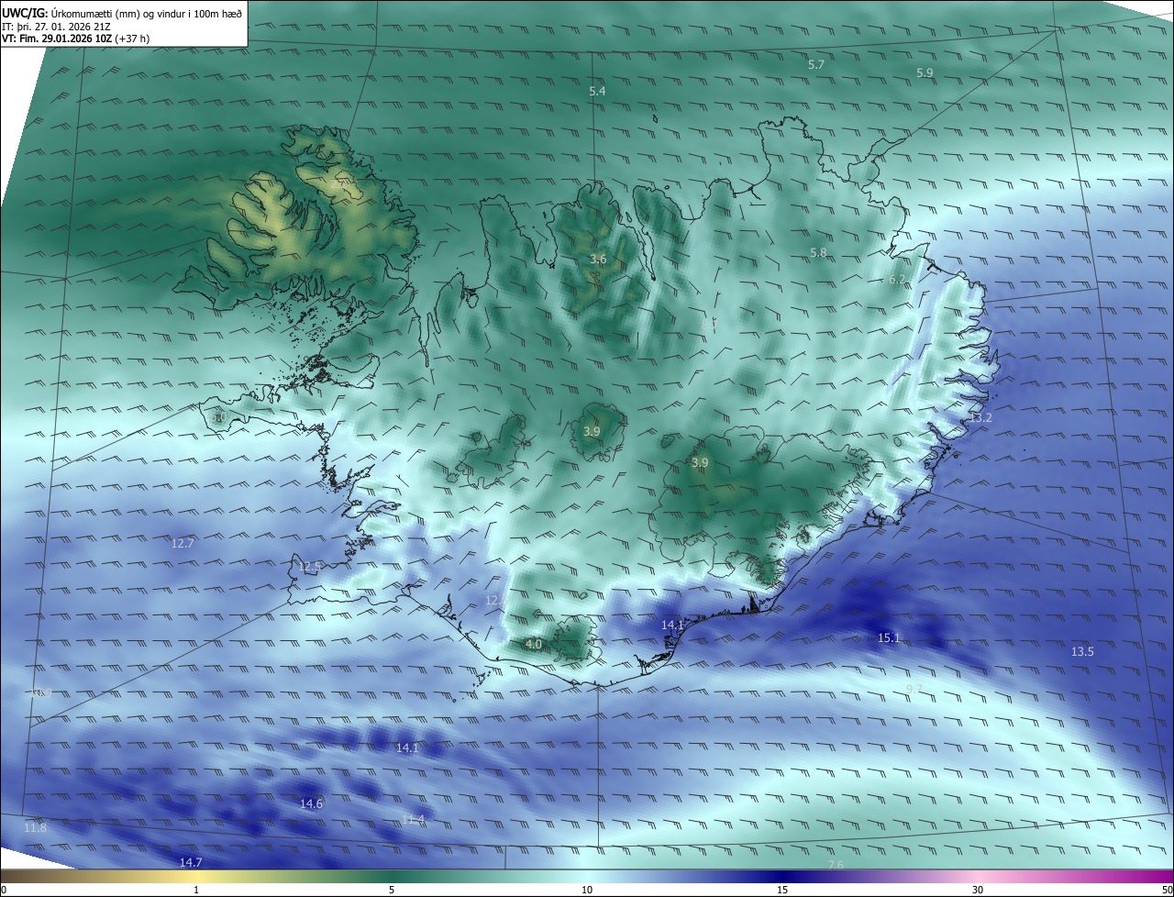This screenshot has width=1174, height=897.
Task: Click the 14.7 value label on the map
Action: coord(190,863)
